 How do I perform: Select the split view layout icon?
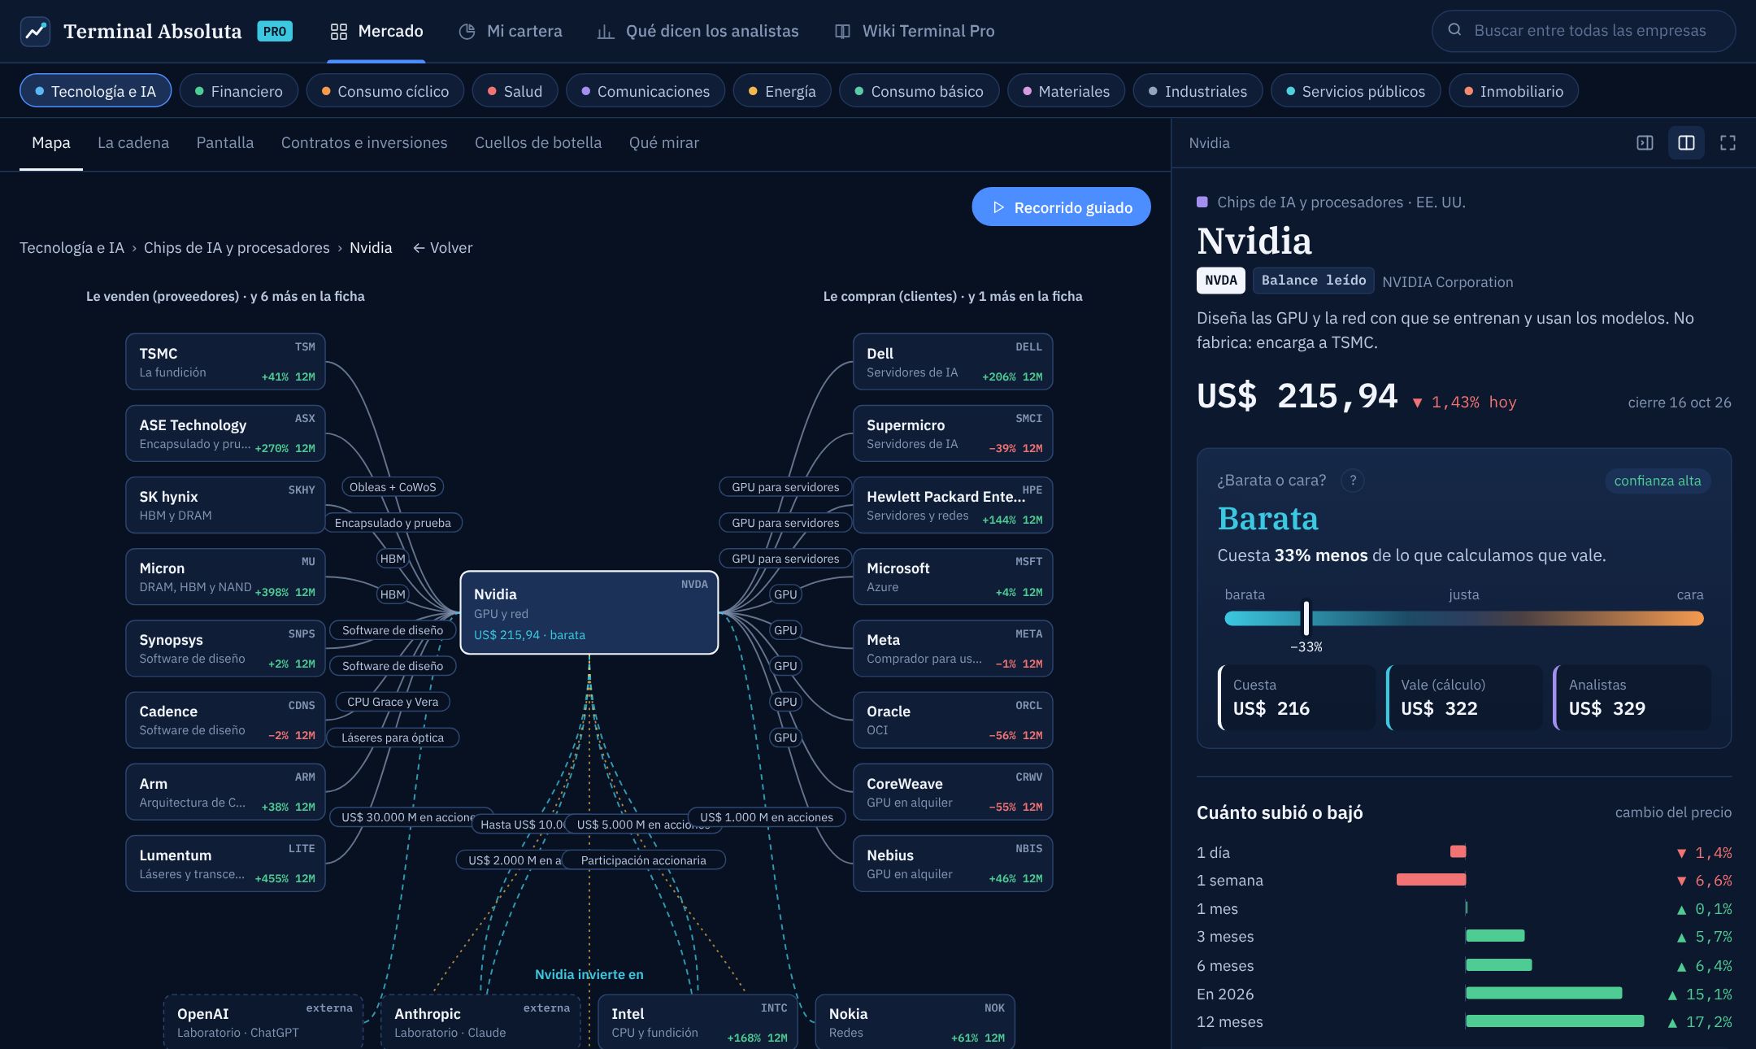1686,142
